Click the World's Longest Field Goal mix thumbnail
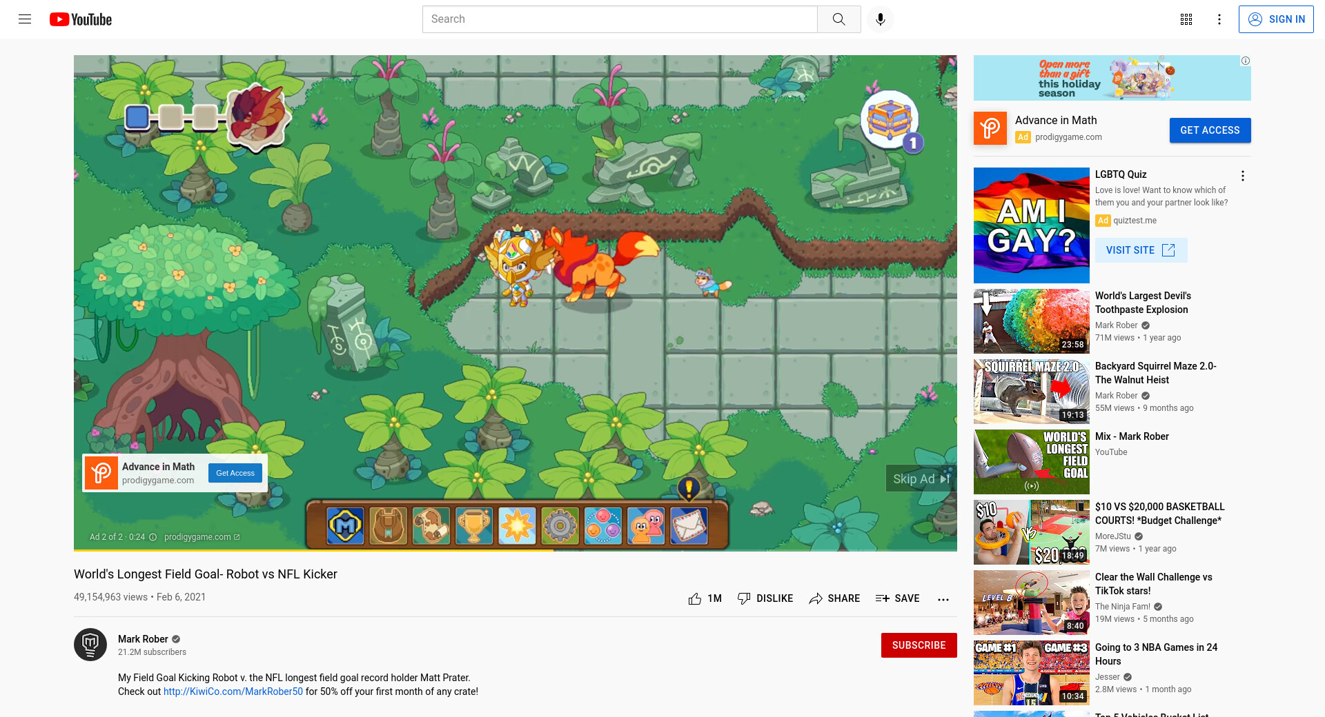The image size is (1325, 717). pyautogui.click(x=1032, y=462)
